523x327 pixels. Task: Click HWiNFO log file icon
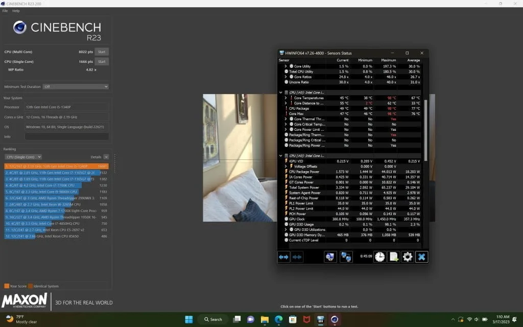(x=393, y=257)
